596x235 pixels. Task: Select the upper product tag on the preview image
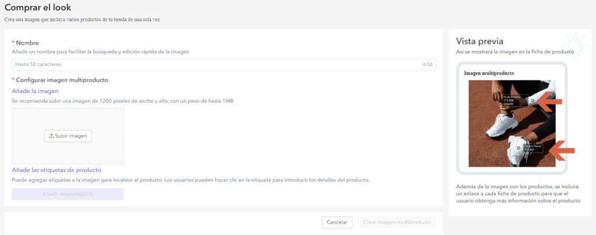(516, 99)
